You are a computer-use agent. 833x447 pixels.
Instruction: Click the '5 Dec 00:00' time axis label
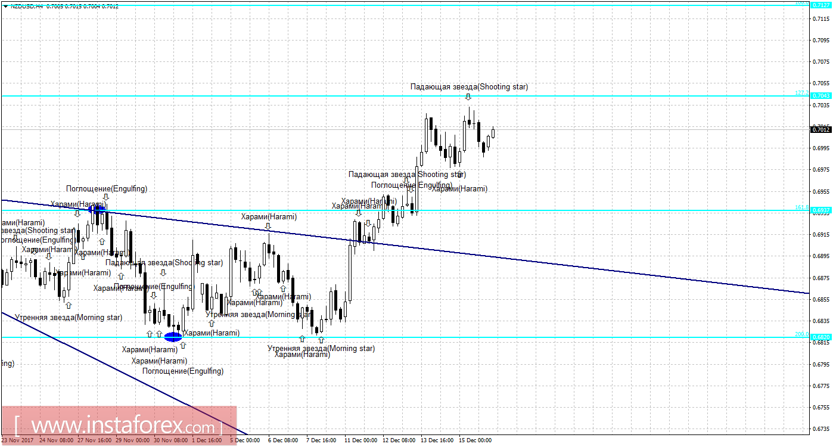pyautogui.click(x=245, y=440)
